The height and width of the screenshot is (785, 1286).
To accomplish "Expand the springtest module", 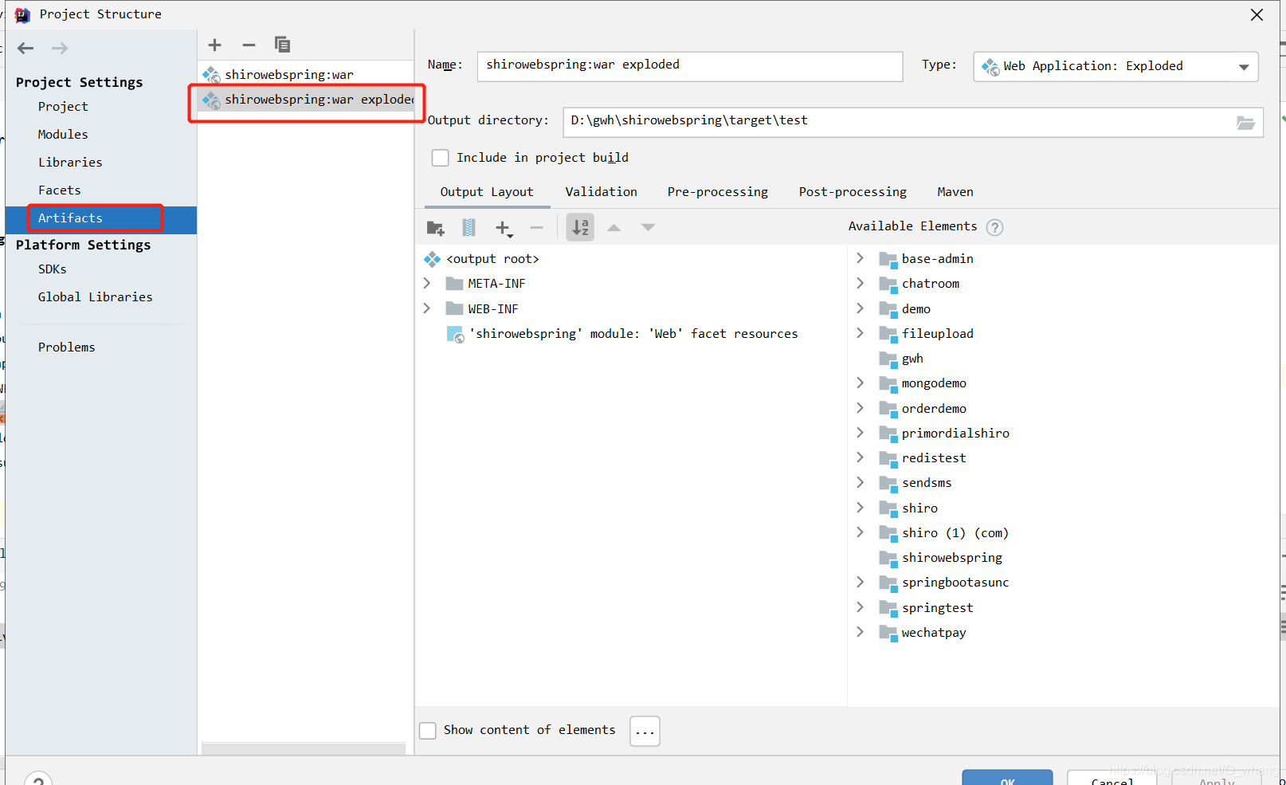I will [860, 607].
